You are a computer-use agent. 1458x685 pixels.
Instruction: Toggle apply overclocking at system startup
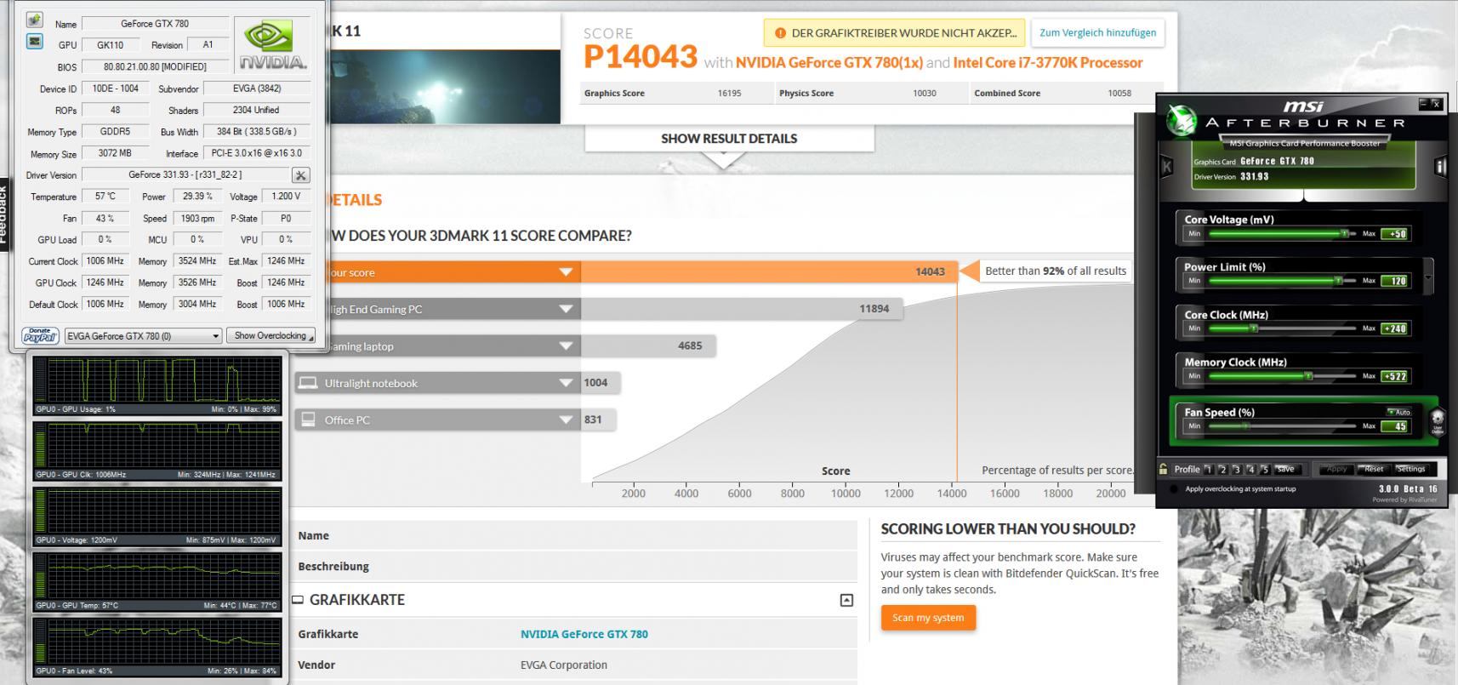[1175, 489]
